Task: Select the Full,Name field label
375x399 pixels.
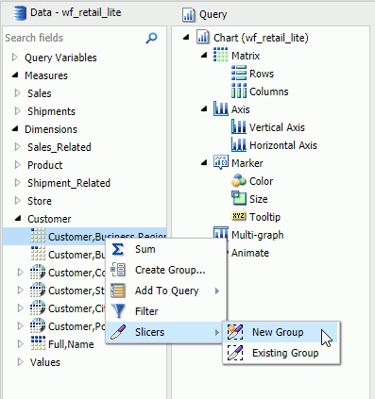Action: (71, 344)
